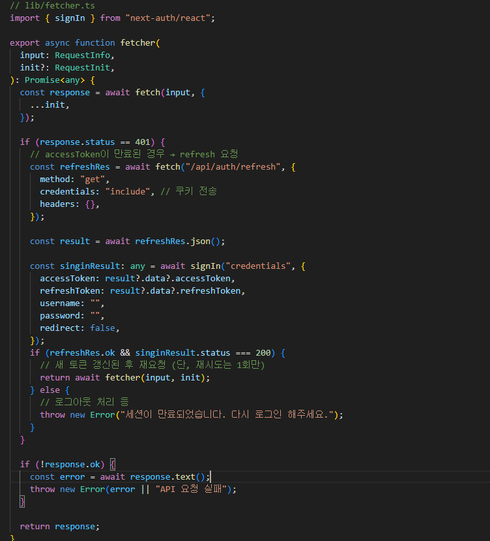Image resolution: width=490 pixels, height=541 pixels.
Task: Click the highlighted opening brace after (!response.ok)
Action: [113, 465]
